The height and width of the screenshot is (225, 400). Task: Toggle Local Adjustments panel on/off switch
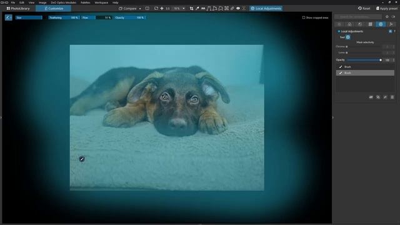point(390,31)
